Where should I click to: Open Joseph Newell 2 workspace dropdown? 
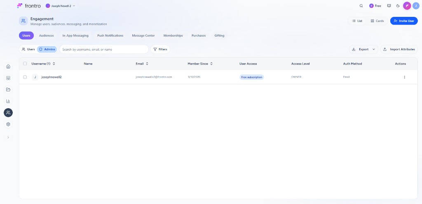tap(60, 6)
